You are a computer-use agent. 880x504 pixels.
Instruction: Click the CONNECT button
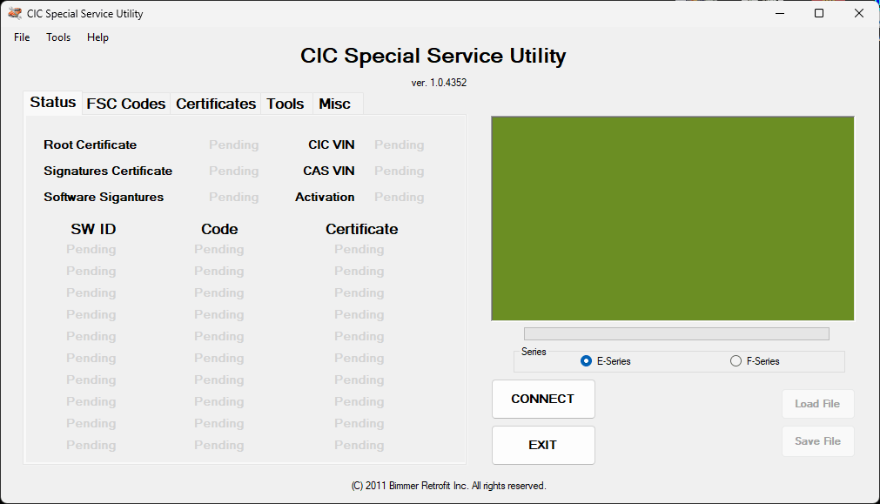click(x=543, y=399)
